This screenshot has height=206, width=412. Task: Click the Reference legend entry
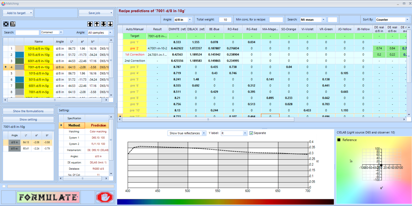tap(347, 140)
